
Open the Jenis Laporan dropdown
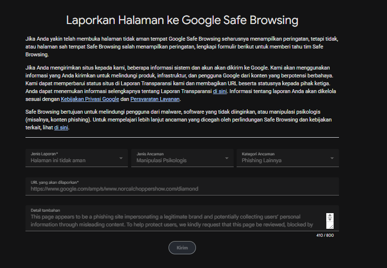[x=76, y=158]
